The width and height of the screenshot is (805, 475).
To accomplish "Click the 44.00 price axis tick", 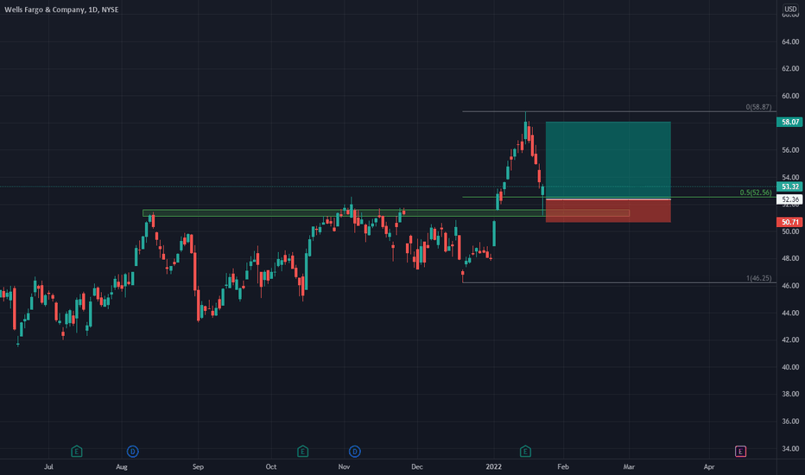I will click(790, 313).
